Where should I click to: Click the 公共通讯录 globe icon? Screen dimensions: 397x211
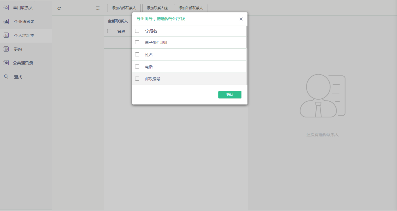6,63
